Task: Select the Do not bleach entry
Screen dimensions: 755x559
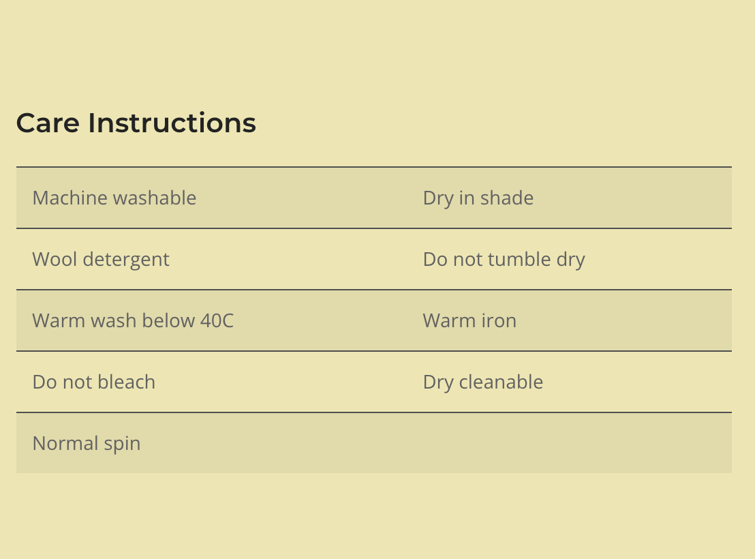Action: point(94,382)
